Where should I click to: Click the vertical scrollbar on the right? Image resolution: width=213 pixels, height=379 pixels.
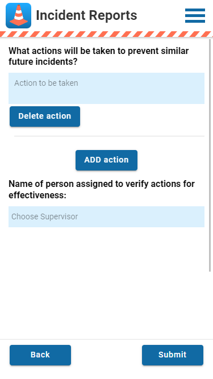(210, 155)
